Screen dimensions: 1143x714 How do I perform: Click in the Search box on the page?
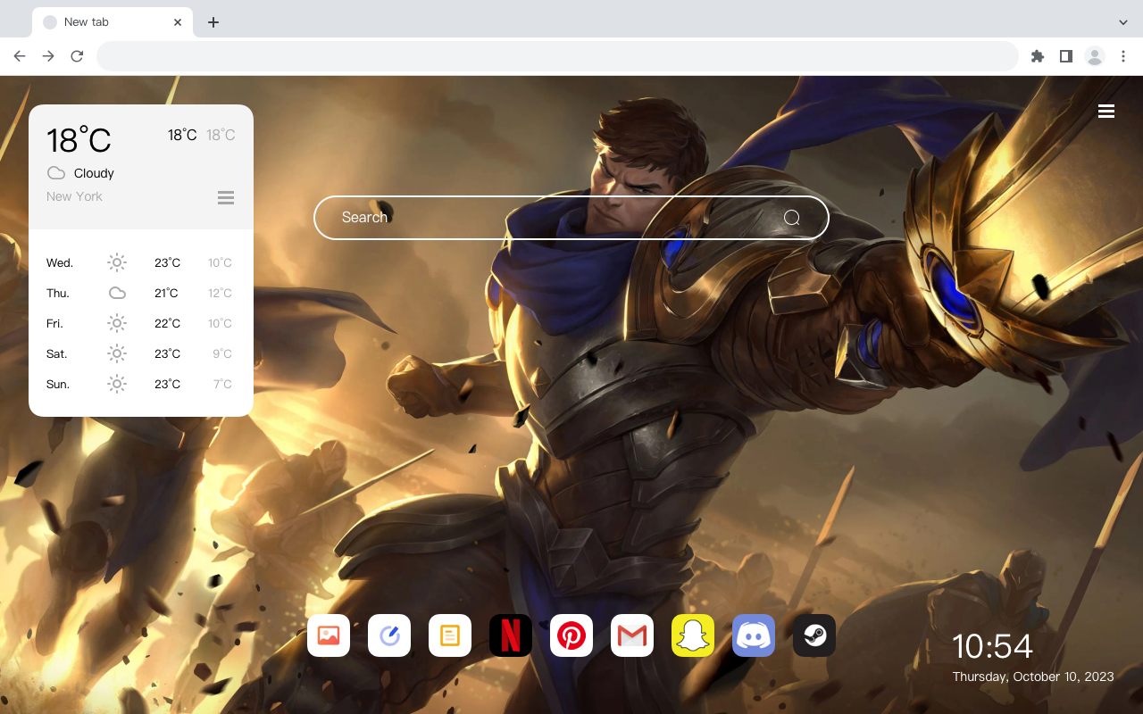click(571, 218)
